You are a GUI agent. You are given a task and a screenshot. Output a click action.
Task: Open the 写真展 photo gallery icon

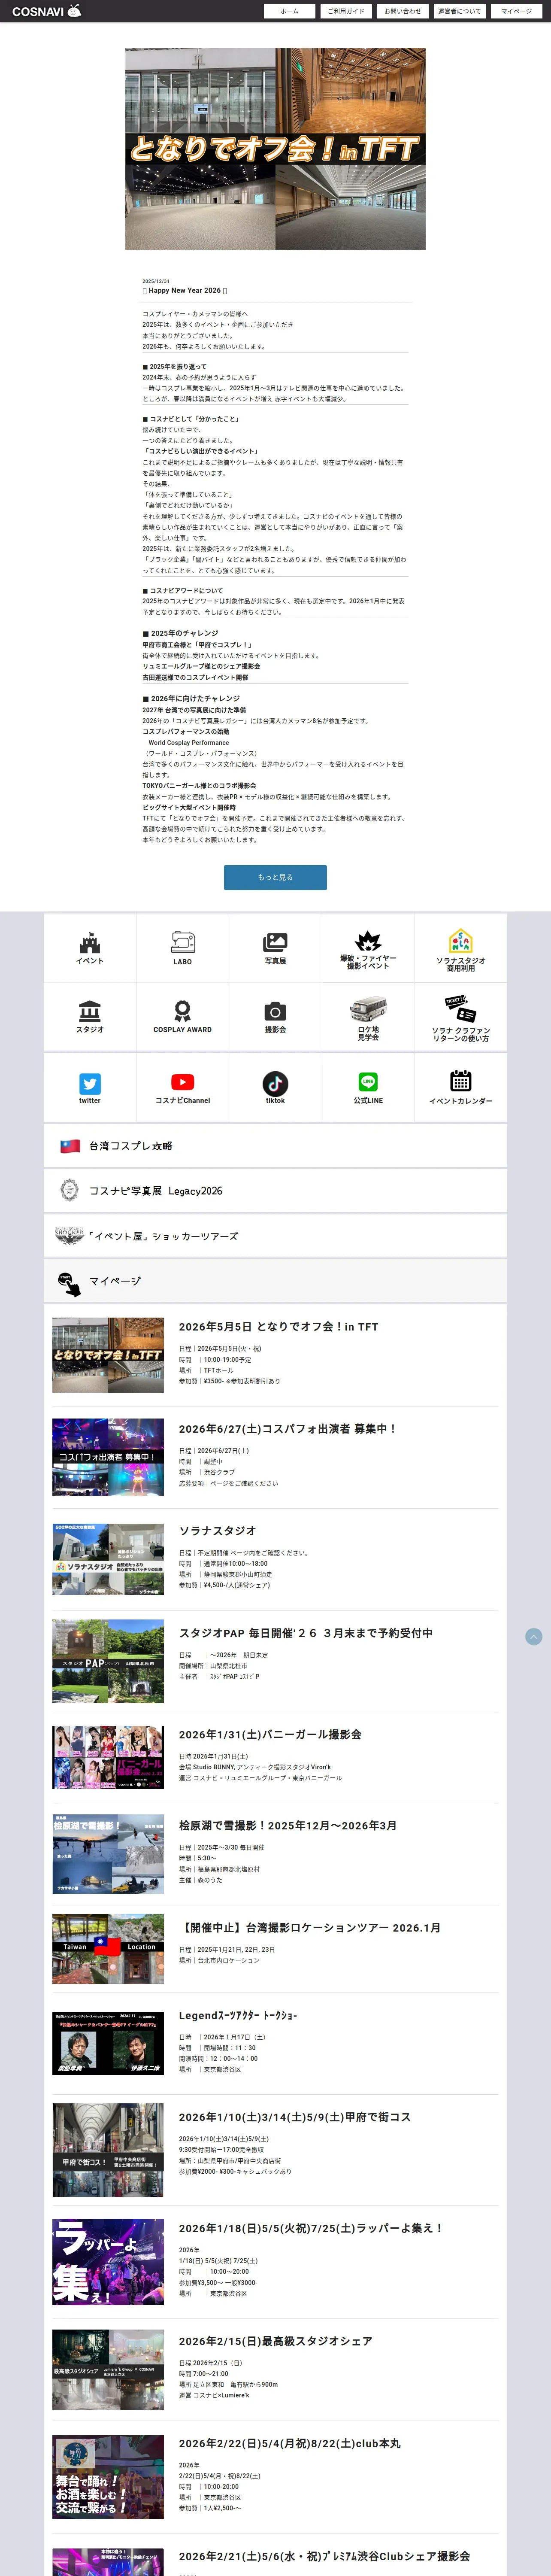pyautogui.click(x=275, y=942)
